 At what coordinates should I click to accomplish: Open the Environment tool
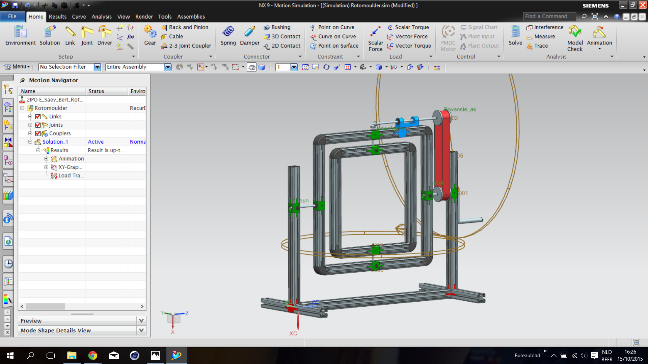[20, 36]
